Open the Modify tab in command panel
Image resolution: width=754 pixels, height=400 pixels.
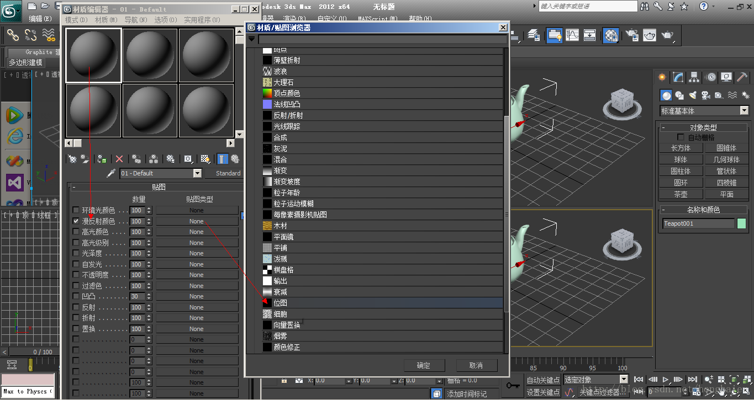[x=678, y=77]
